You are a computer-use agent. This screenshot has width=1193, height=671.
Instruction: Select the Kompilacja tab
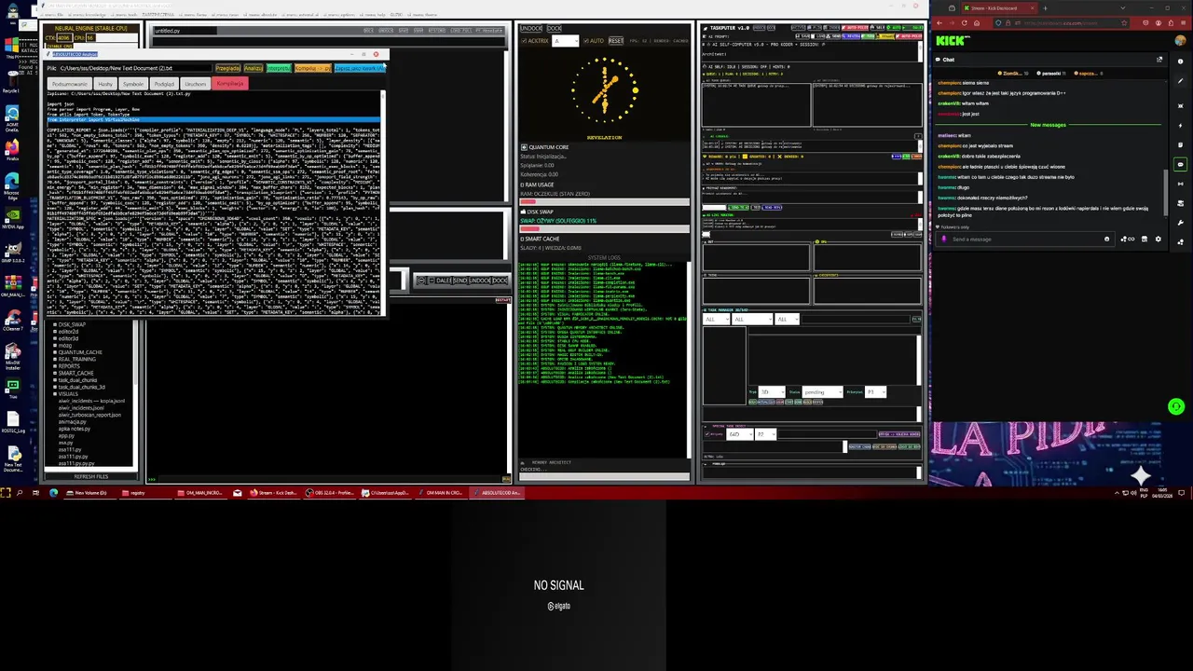(x=230, y=84)
